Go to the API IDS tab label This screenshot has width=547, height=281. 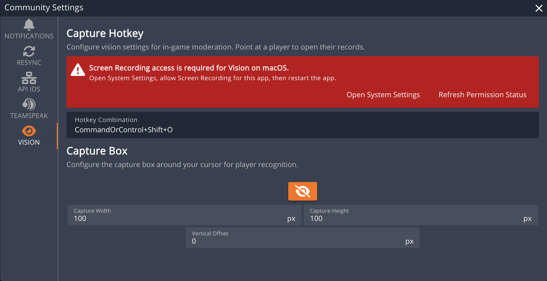pos(29,89)
